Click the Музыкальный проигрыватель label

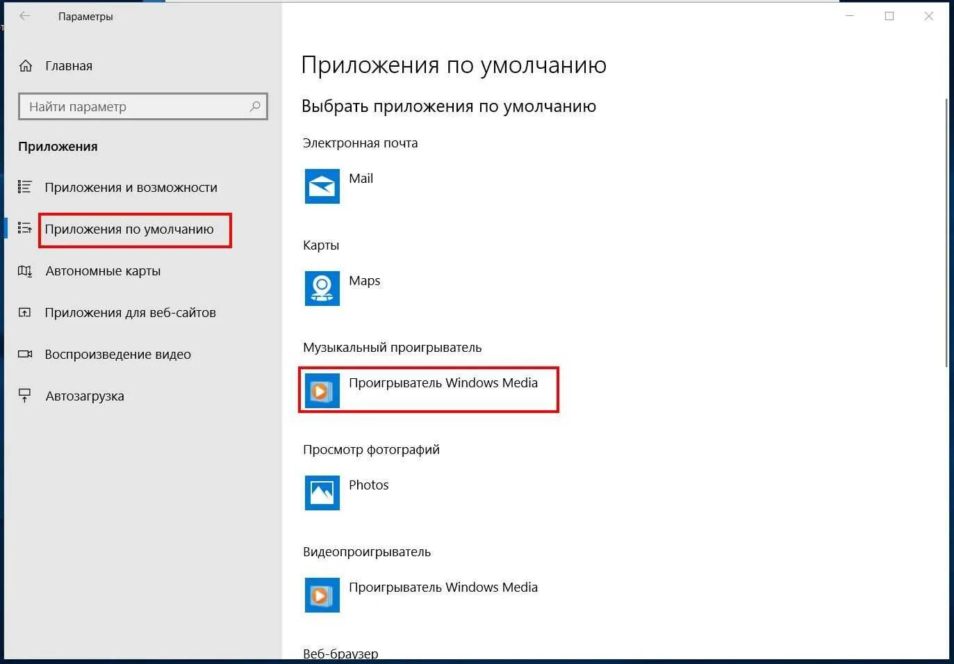[x=393, y=348]
